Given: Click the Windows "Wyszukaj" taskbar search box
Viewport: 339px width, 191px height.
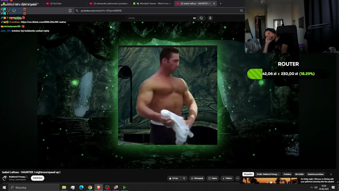Looking at the screenshot, I should pyautogui.click(x=34, y=188).
